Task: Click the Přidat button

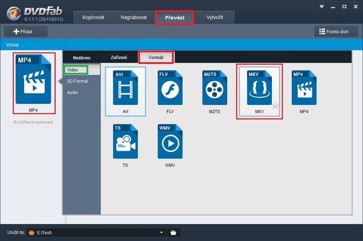Action: click(26, 31)
